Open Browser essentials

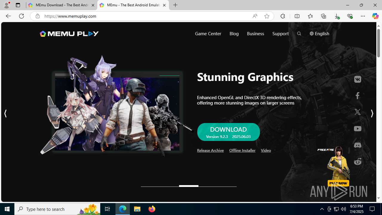click(350, 16)
